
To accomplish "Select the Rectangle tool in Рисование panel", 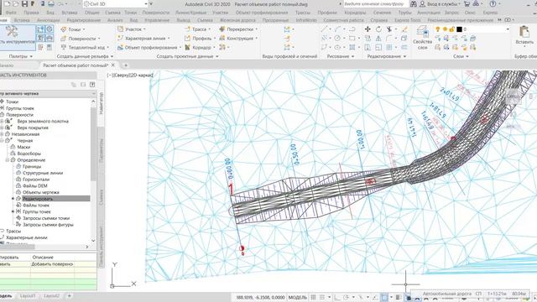I will pos(352,38).
